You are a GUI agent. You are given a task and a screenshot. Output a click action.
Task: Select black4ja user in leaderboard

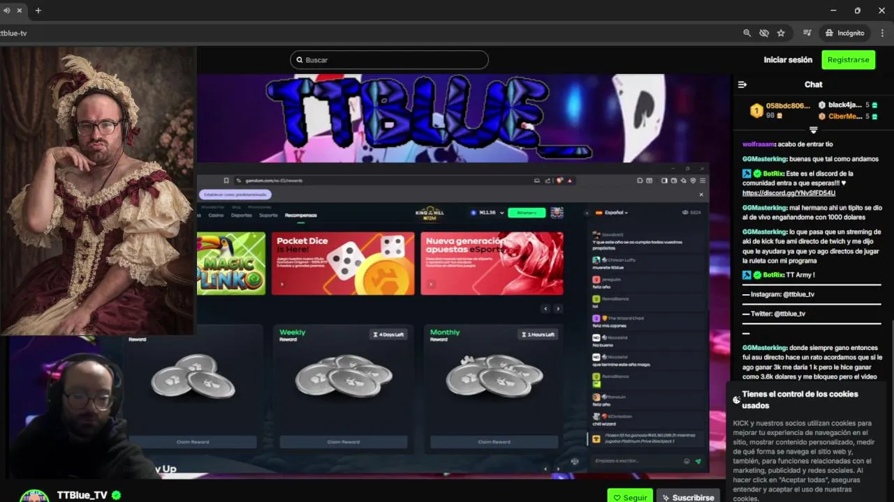pos(844,105)
